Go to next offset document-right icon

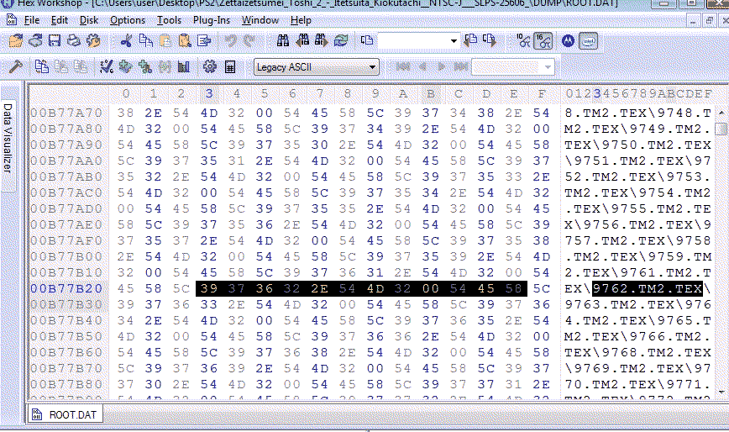489,41
